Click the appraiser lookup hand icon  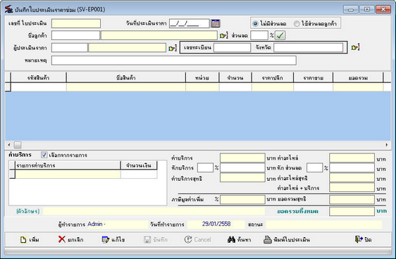[173, 48]
